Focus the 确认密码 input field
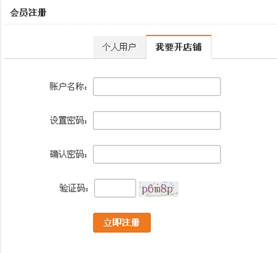Screen dimensions: 277x253 [157, 154]
